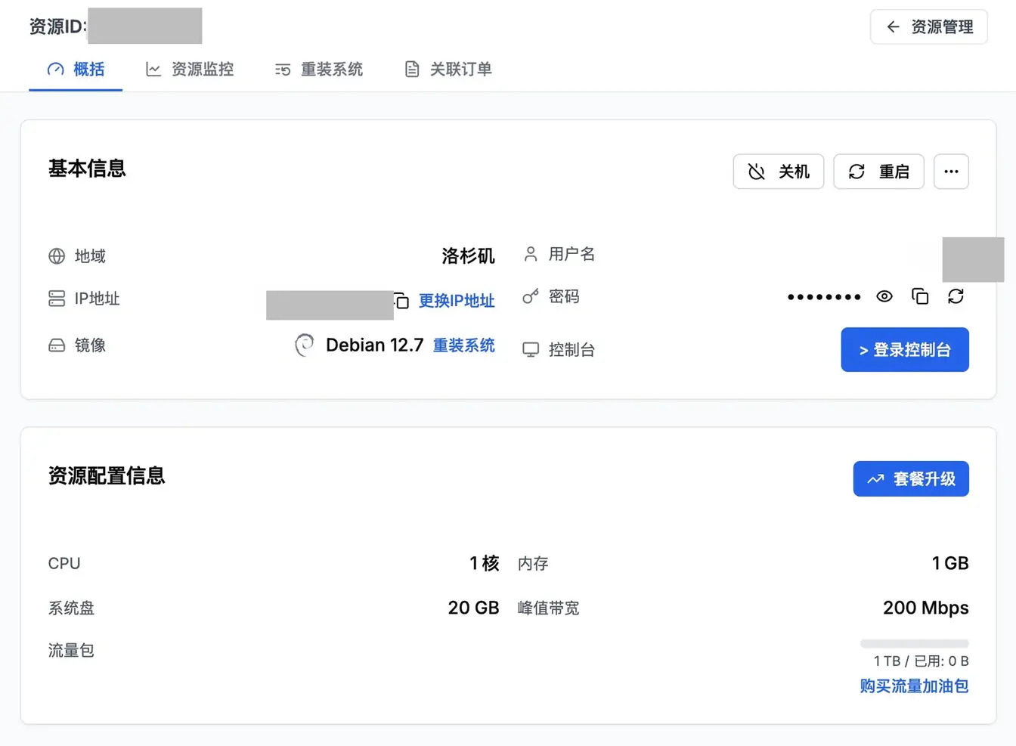Click the server icon beside IP地址
Image resolution: width=1016 pixels, height=746 pixels.
pyautogui.click(x=57, y=299)
